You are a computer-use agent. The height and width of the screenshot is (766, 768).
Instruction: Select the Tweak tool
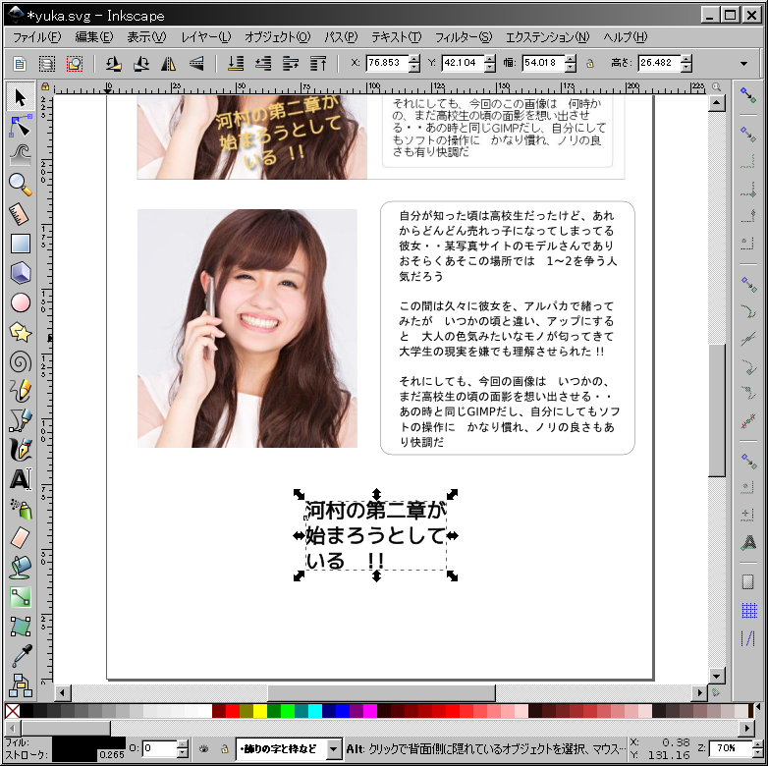coord(20,156)
